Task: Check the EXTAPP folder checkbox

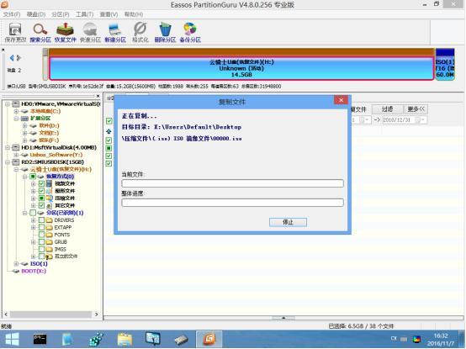Action: coord(41,228)
